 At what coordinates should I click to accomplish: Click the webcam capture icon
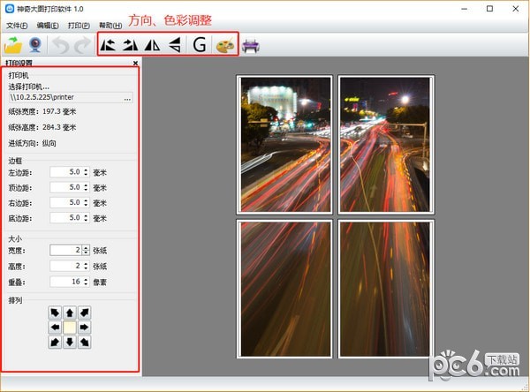[36, 45]
